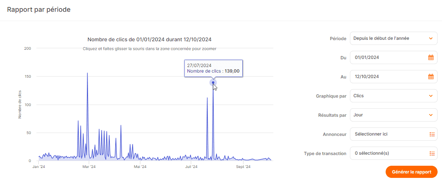Click list icon in Annonceur field
This screenshot has height=179, width=442.
(x=432, y=134)
